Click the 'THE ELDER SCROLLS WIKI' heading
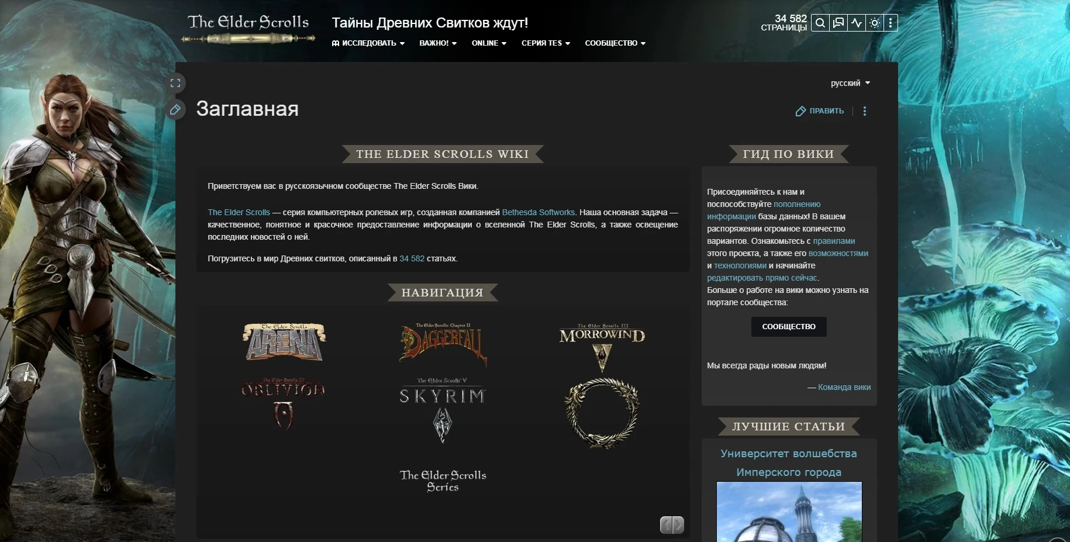1070x542 pixels. click(x=443, y=154)
